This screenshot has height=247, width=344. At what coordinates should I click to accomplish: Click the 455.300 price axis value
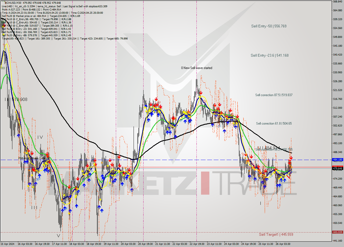click(337, 214)
